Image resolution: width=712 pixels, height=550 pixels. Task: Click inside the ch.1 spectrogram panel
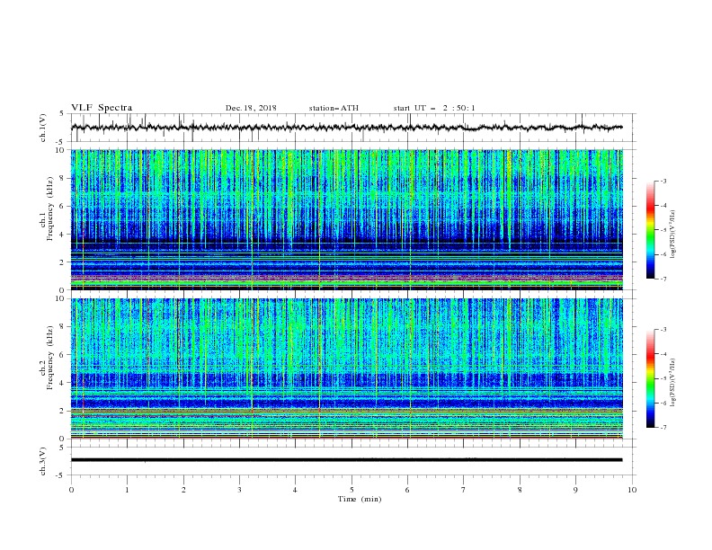tap(346, 219)
